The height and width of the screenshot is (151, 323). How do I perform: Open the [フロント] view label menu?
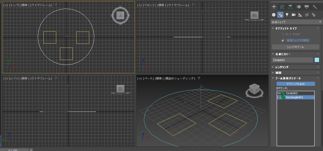click(149, 5)
